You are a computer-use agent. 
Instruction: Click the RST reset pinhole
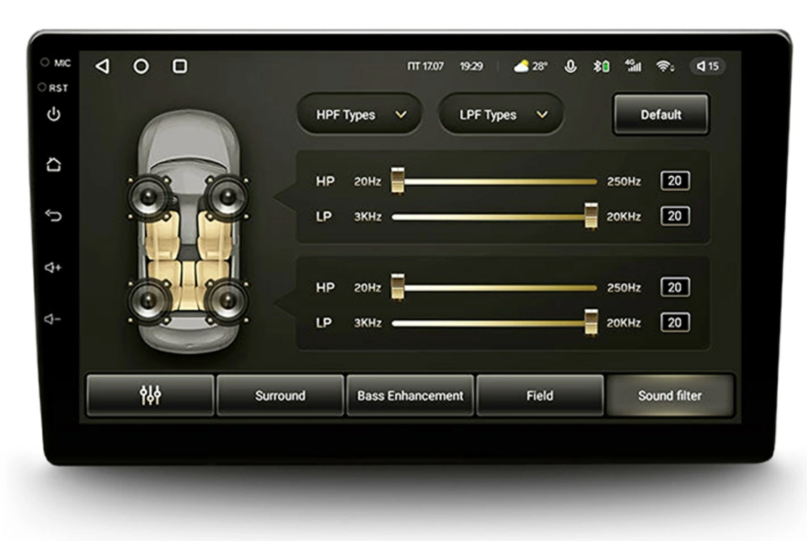43,87
